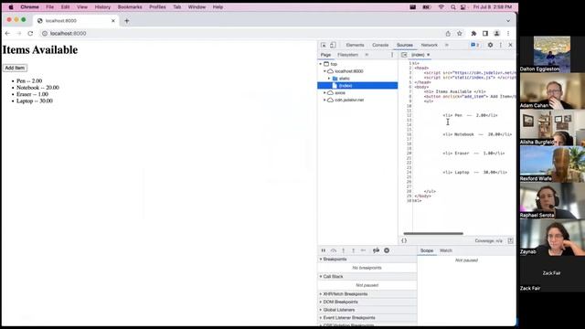Click the step over button
Viewport: 585px width, 329px height.
click(x=333, y=250)
